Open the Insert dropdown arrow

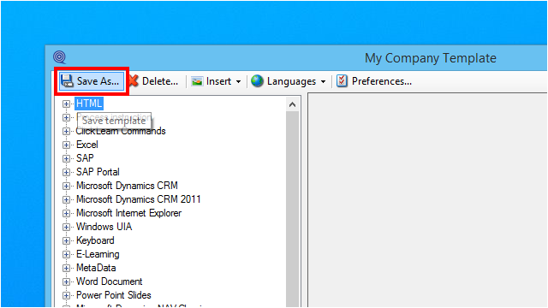(238, 82)
